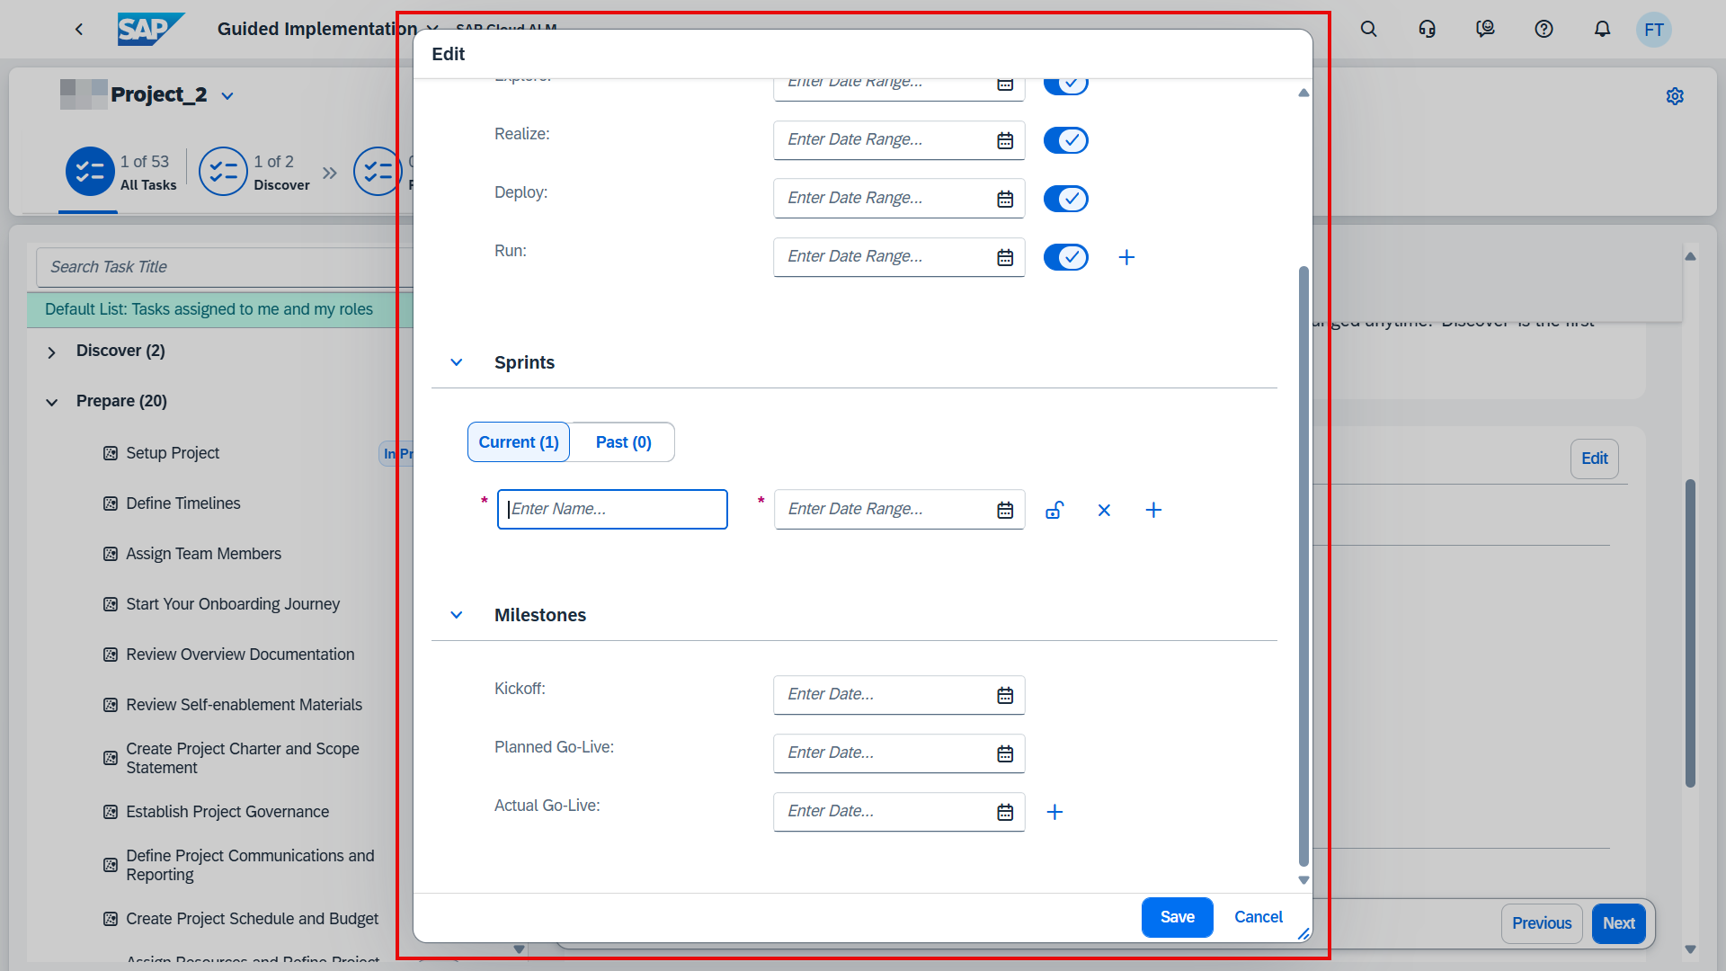Click the dialog's vertical scrollbar

(x=1303, y=566)
